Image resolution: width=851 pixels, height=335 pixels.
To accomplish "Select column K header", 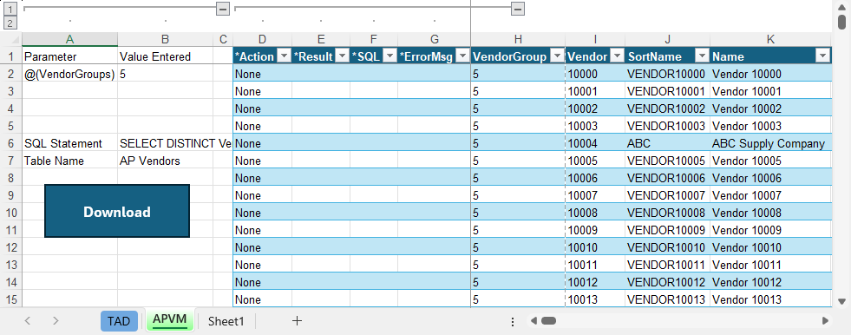I will [x=770, y=39].
